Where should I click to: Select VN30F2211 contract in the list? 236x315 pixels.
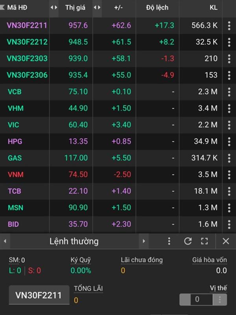pyautogui.click(x=27, y=25)
